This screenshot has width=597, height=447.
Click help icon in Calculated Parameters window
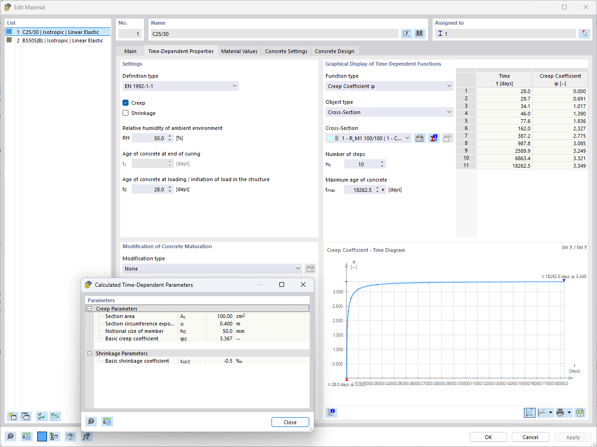coord(91,421)
